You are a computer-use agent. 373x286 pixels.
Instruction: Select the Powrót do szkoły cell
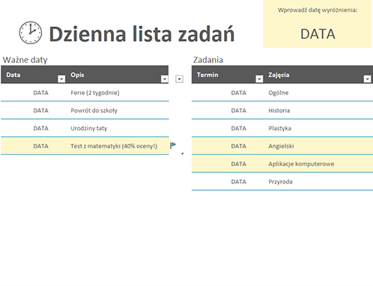point(94,111)
